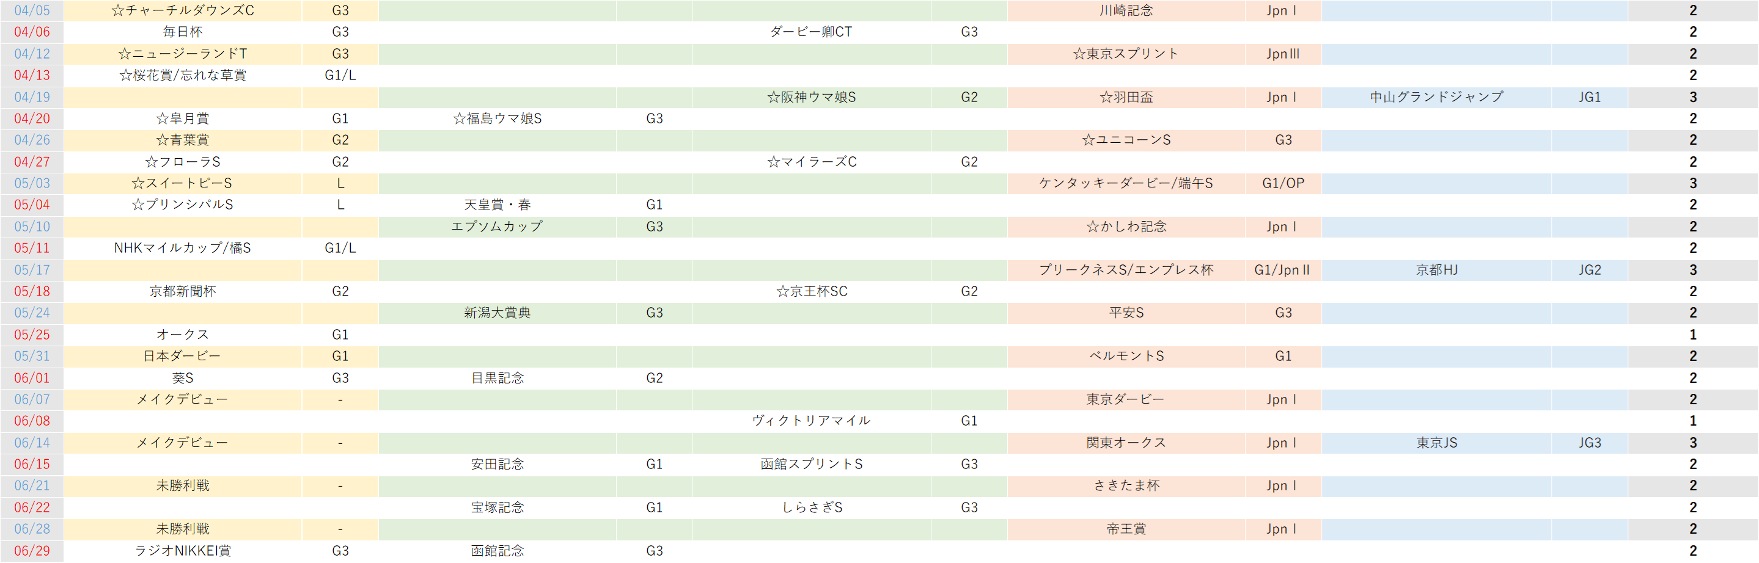Click the G1/Jpn II grade cell

coord(1282,269)
